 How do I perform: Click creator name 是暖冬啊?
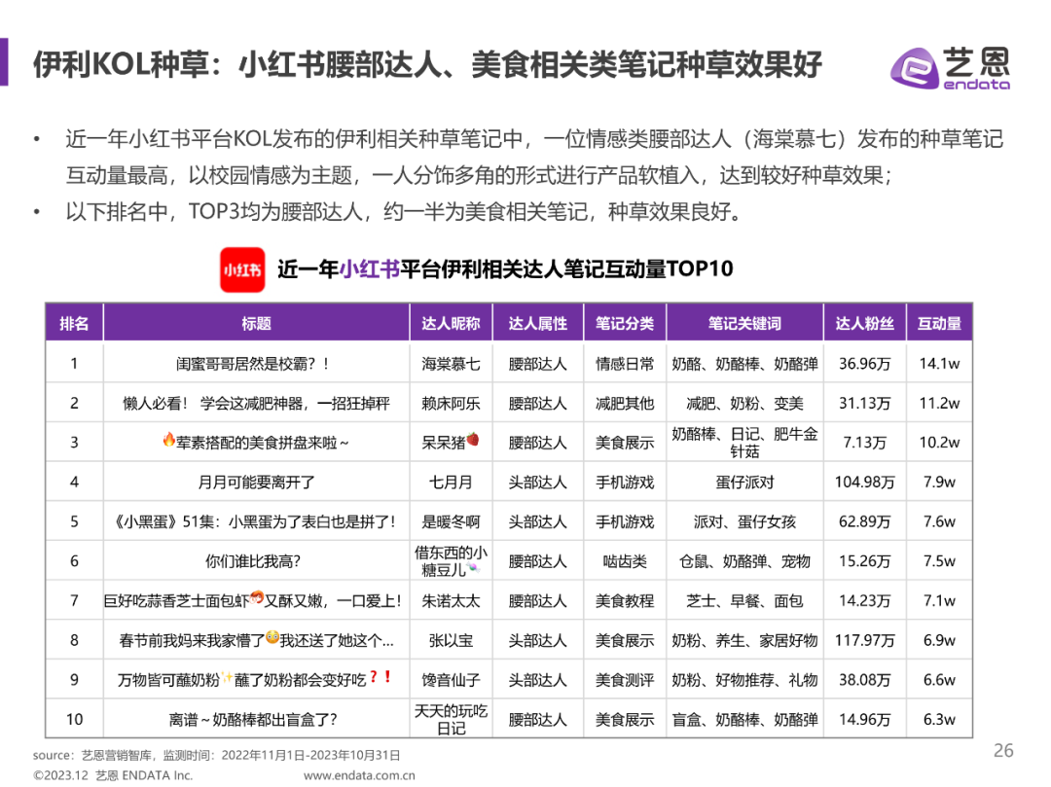click(451, 521)
